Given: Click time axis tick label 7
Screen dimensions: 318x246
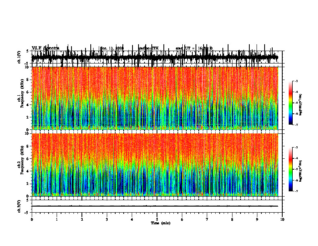Looking at the screenshot, I should tap(207, 219).
